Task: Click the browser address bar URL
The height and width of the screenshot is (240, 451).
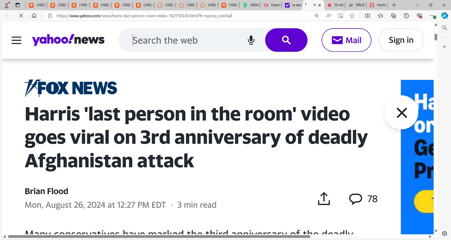Action: [x=144, y=16]
